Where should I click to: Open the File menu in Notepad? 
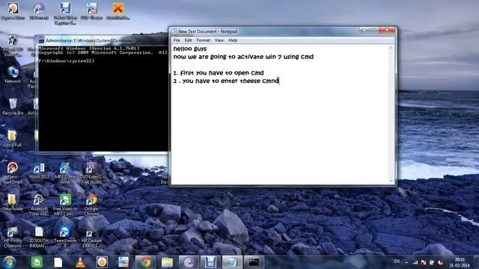177,40
